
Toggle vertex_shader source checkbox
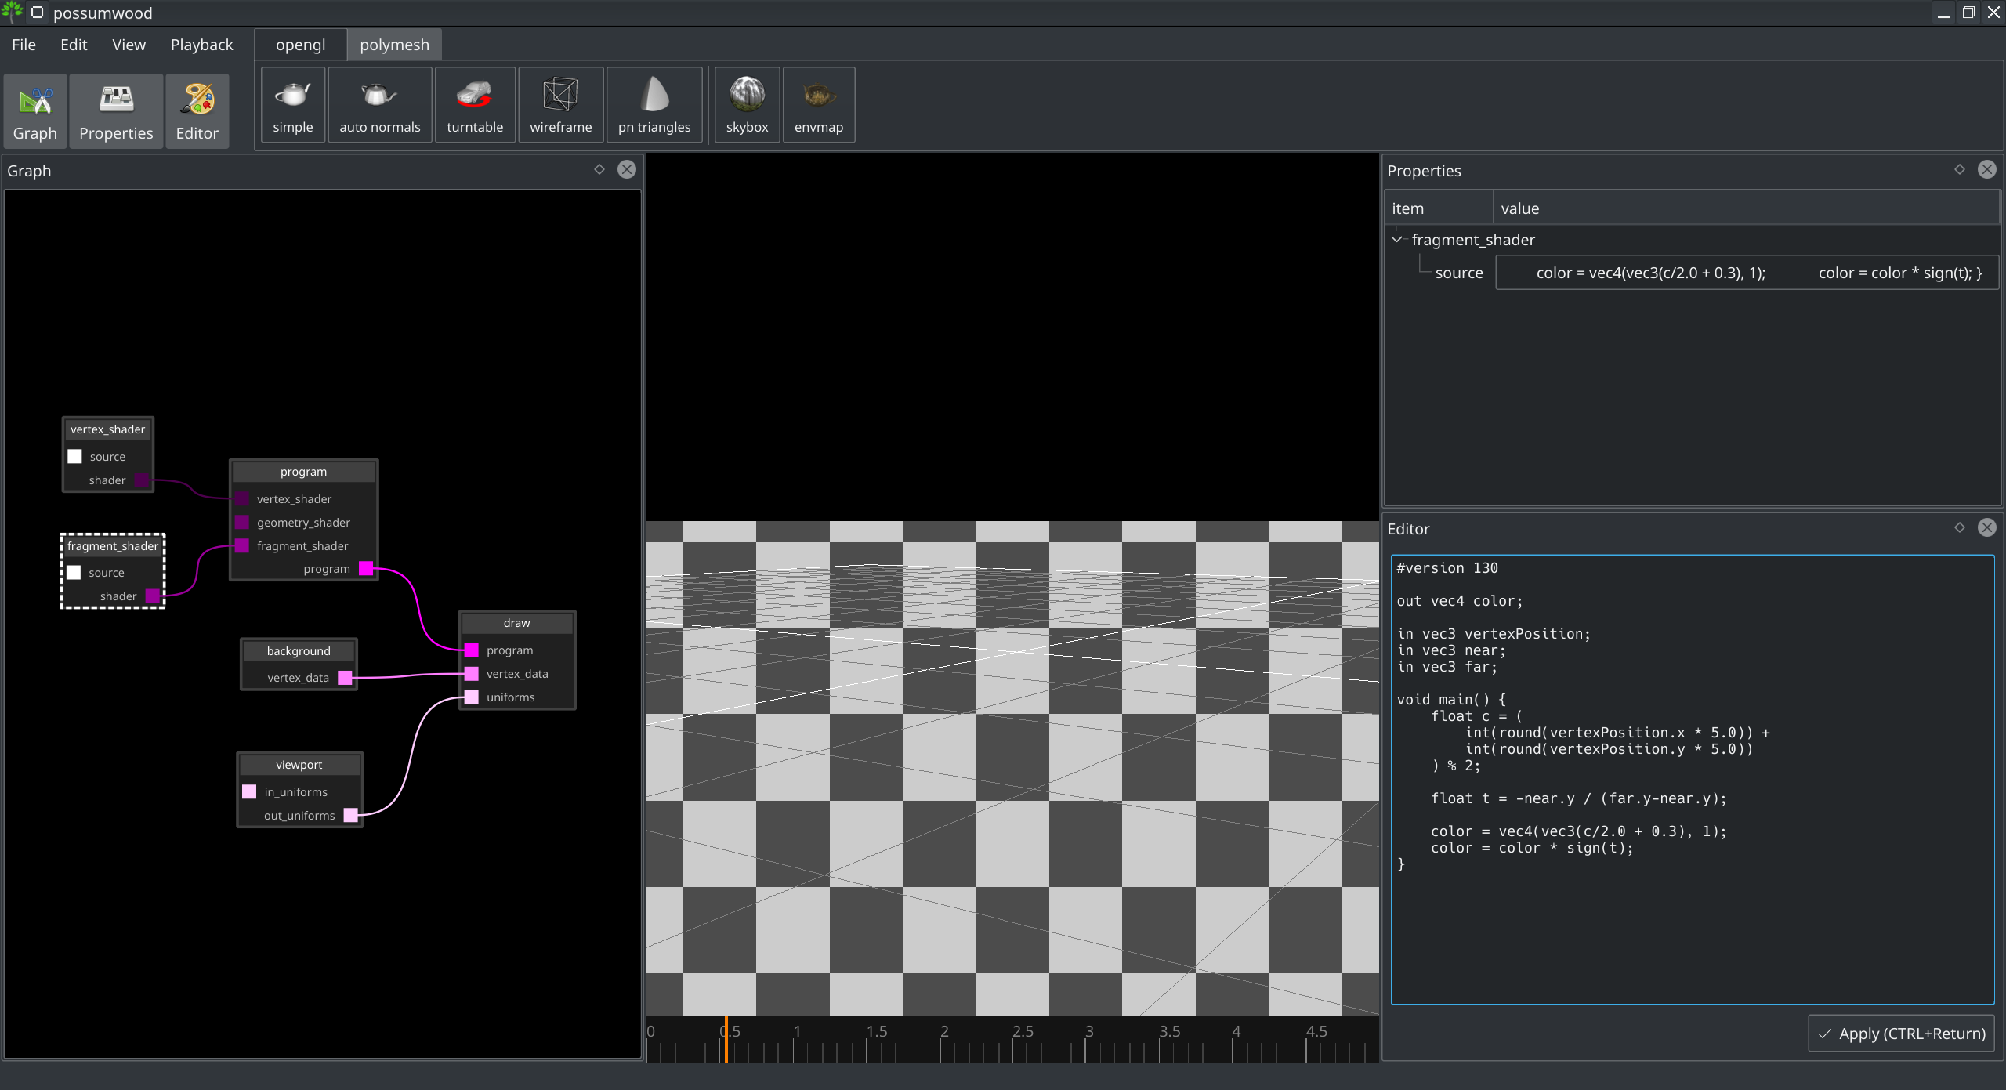pos(75,456)
